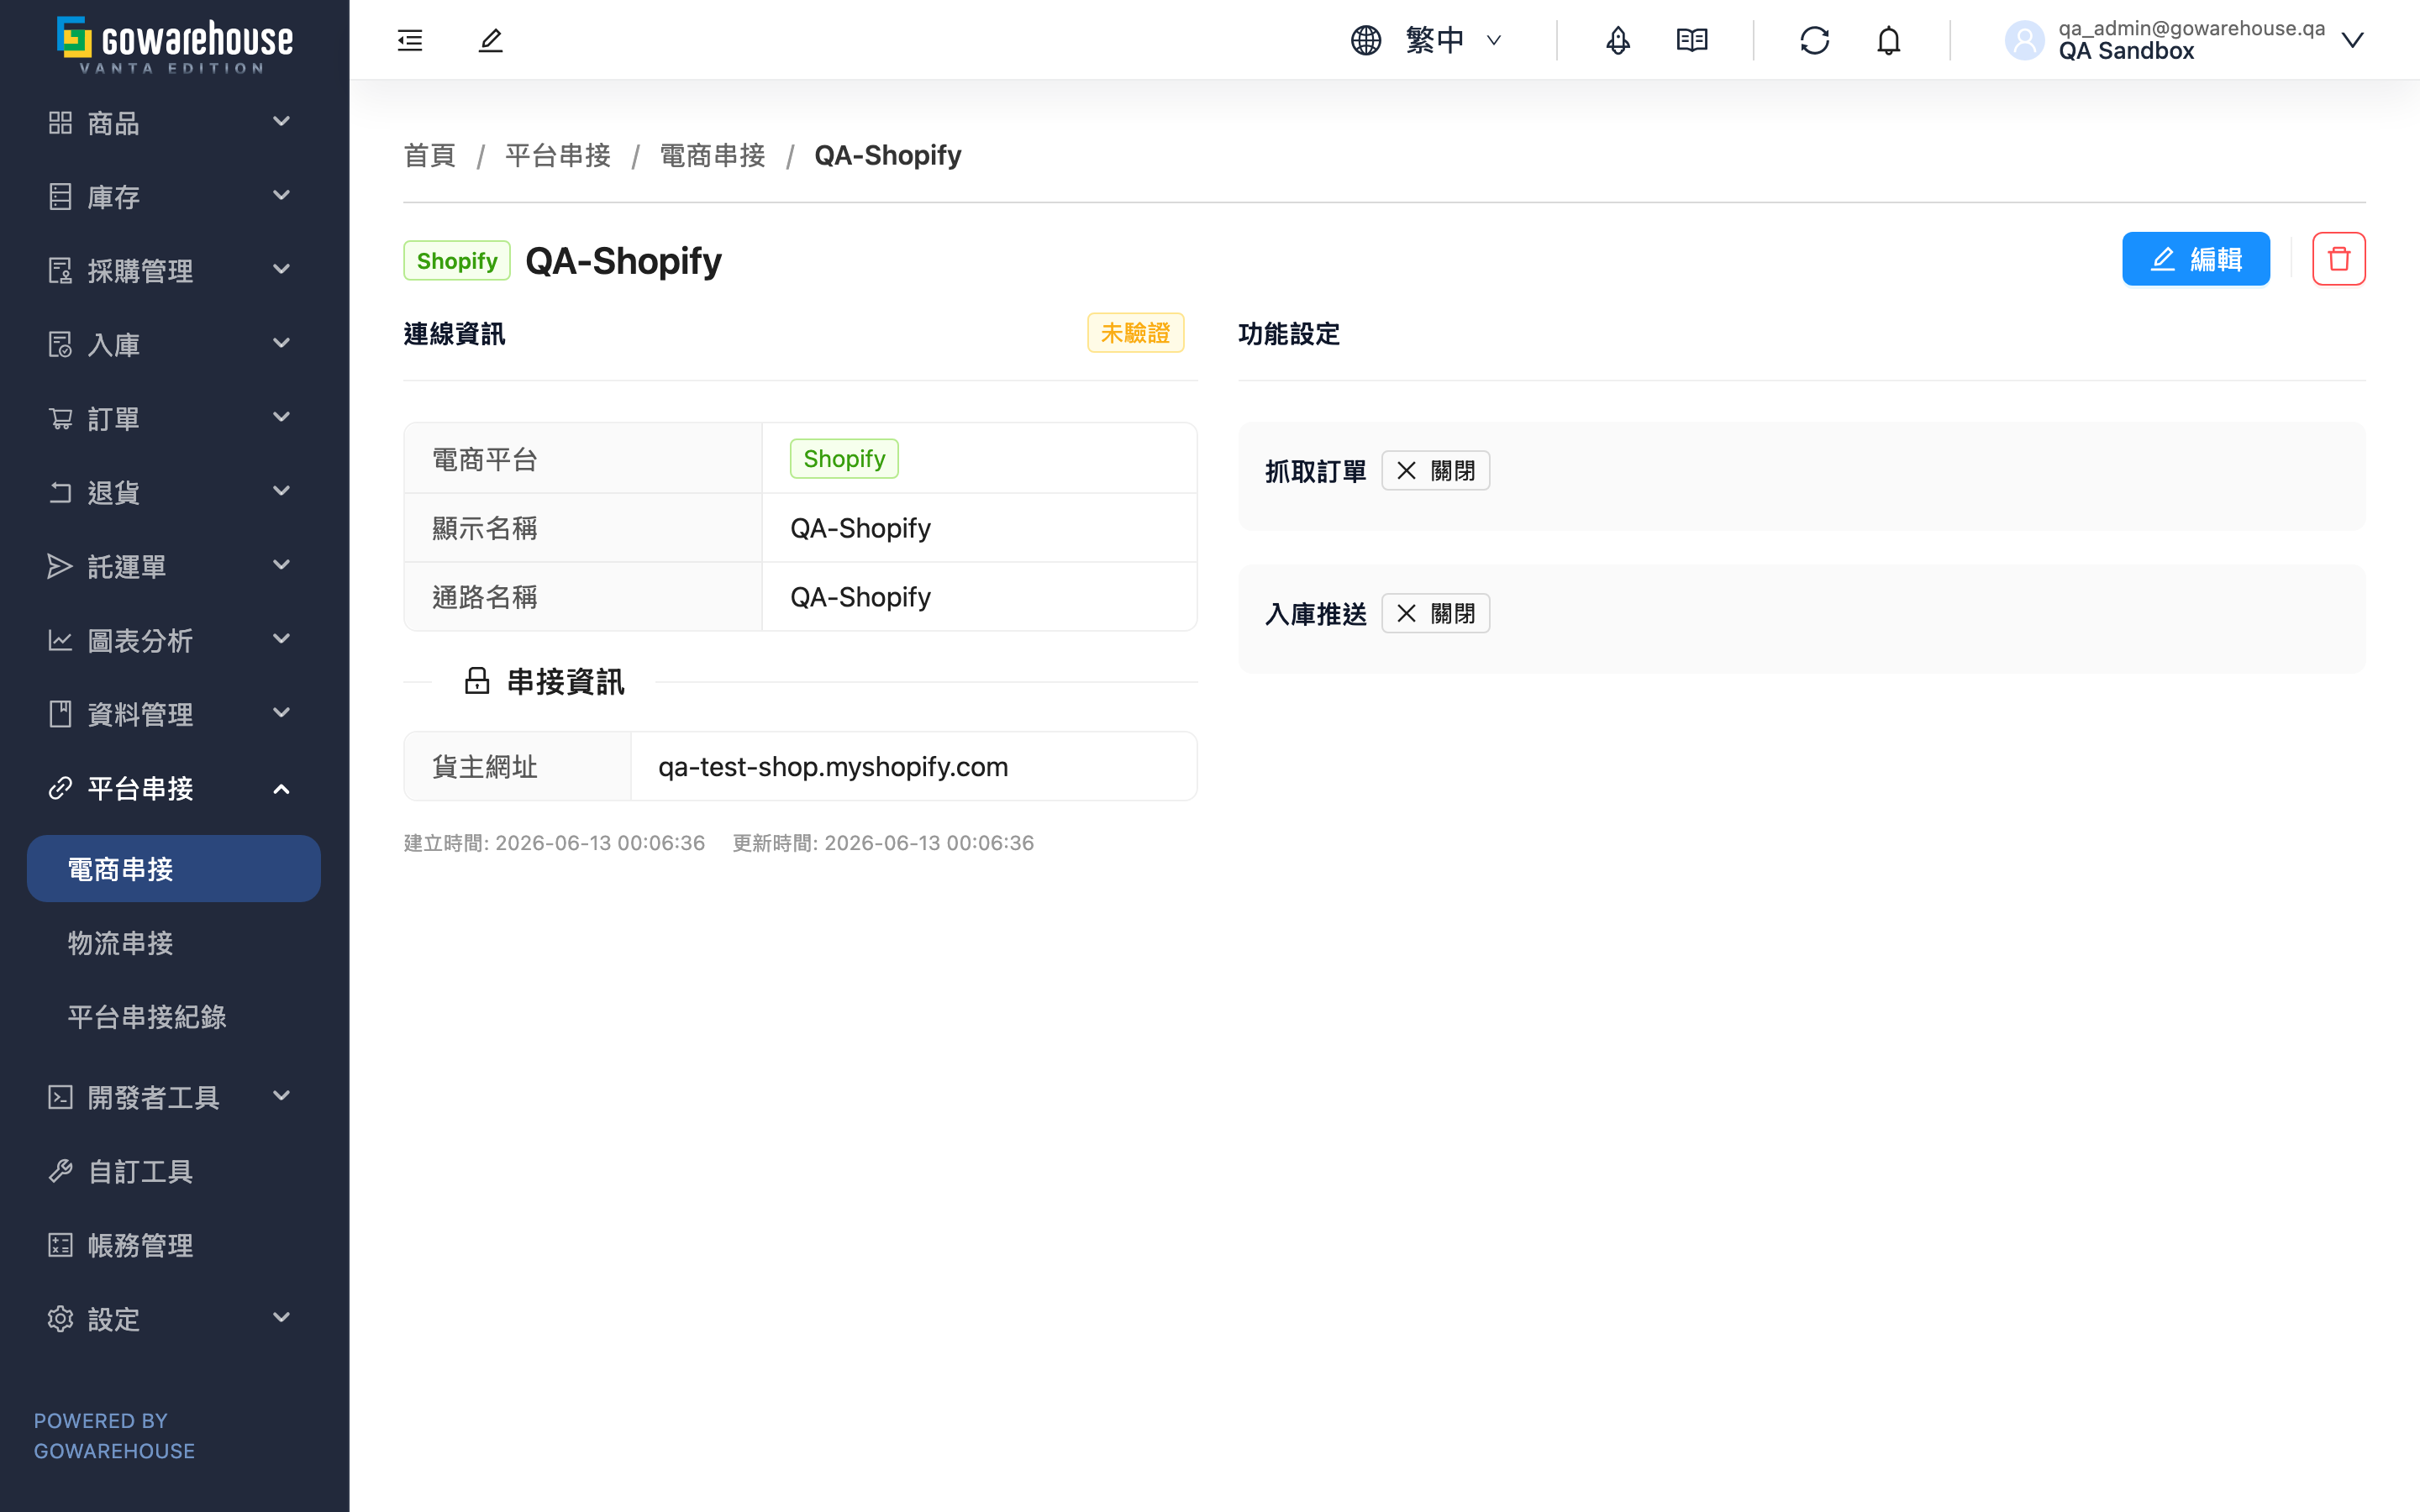Click the 顯示名稱 value QA-Shopify
The width and height of the screenshot is (2420, 1512).
click(860, 528)
